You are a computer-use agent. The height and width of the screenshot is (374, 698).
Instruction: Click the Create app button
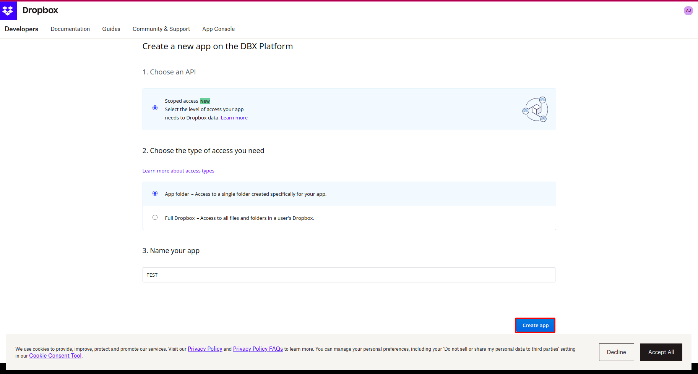(535, 326)
